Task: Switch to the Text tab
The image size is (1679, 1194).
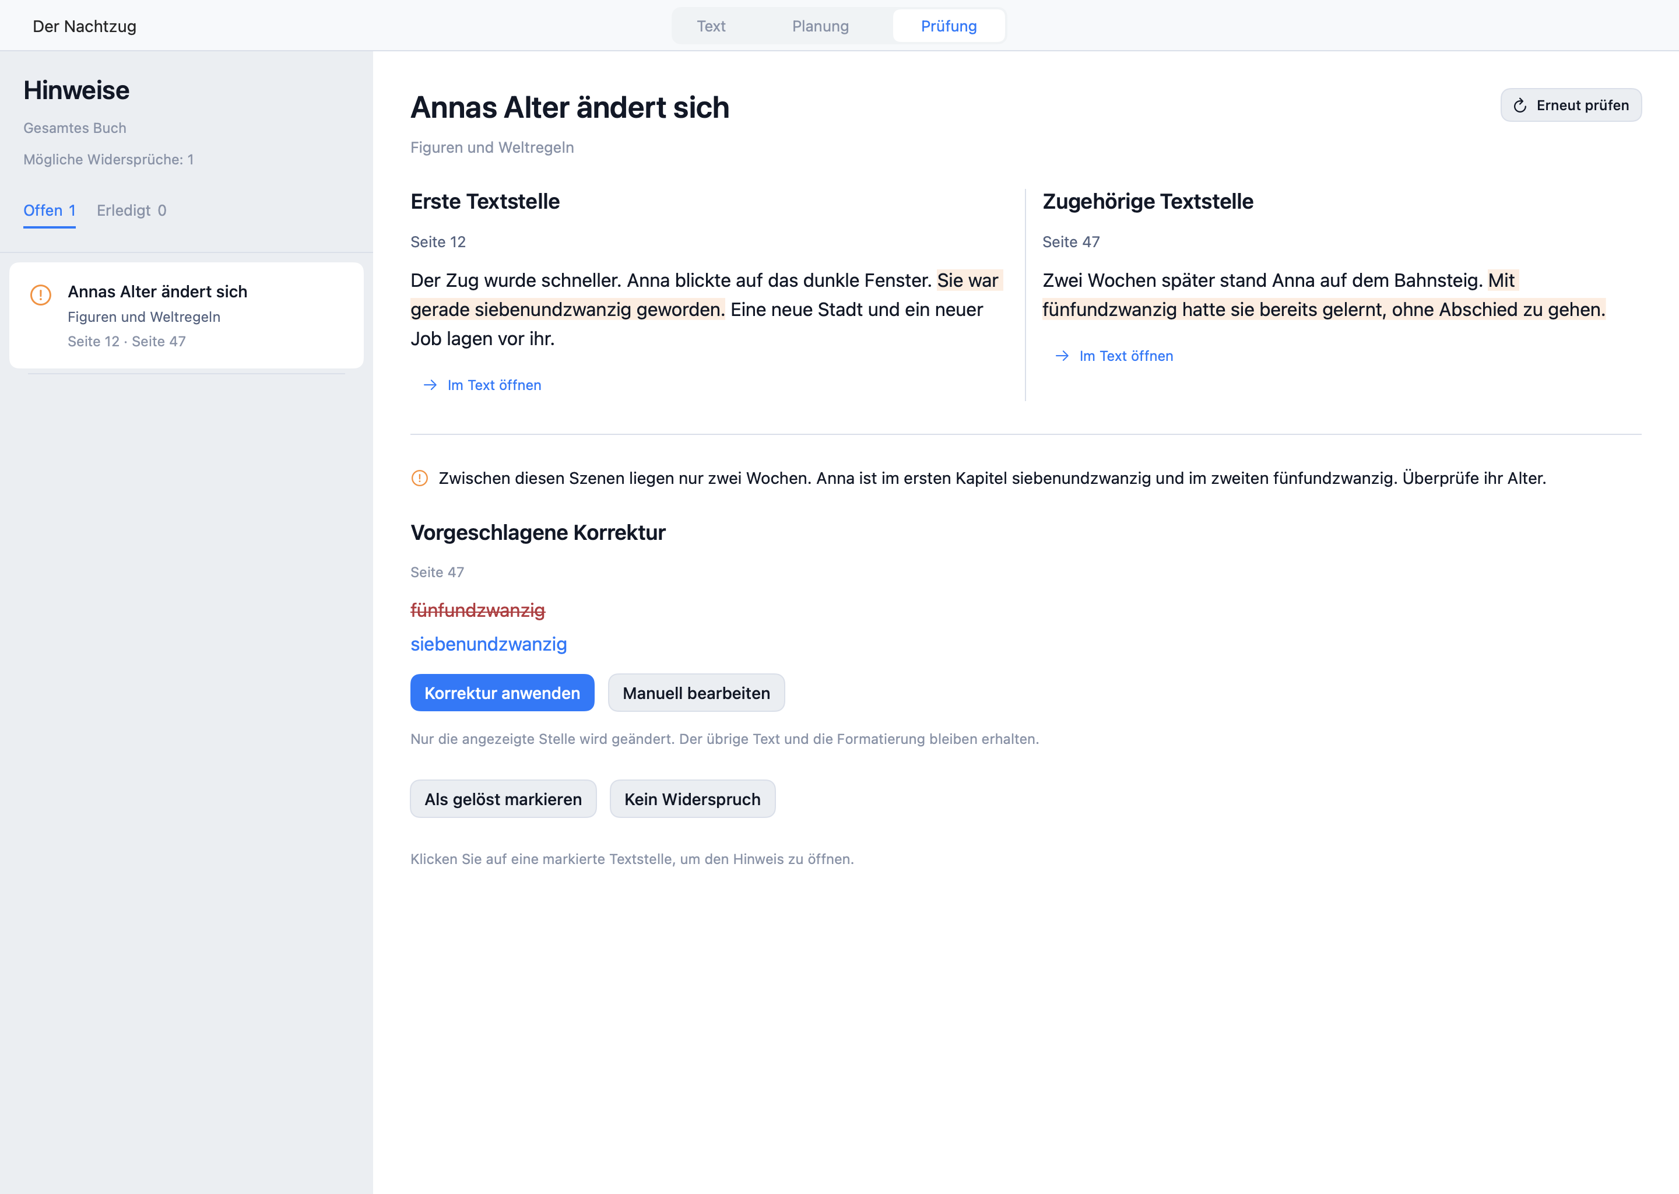Action: (x=711, y=26)
